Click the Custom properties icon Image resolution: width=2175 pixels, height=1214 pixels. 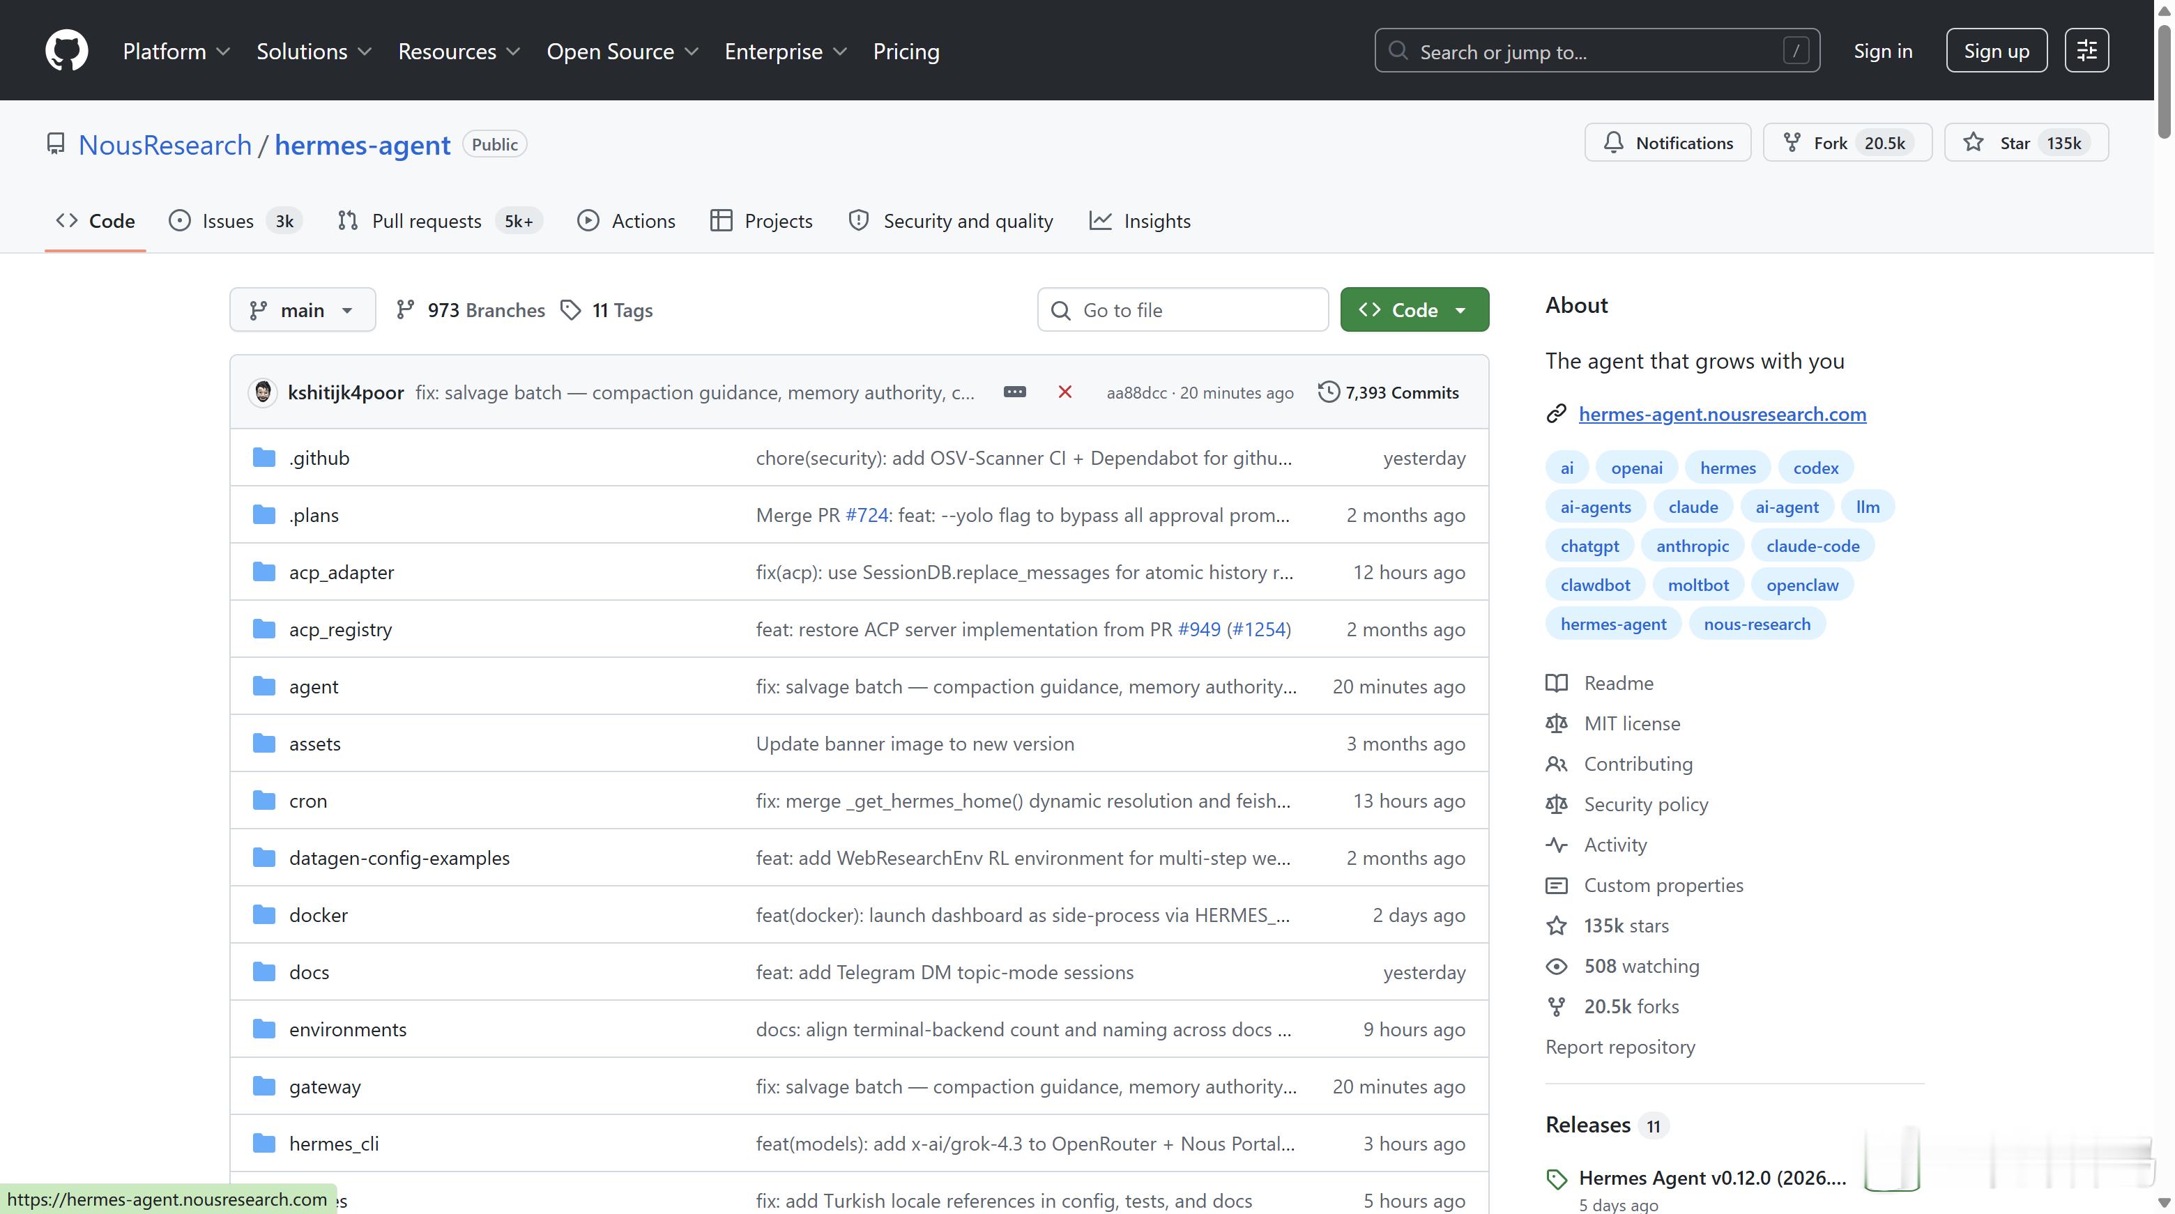tap(1556, 886)
